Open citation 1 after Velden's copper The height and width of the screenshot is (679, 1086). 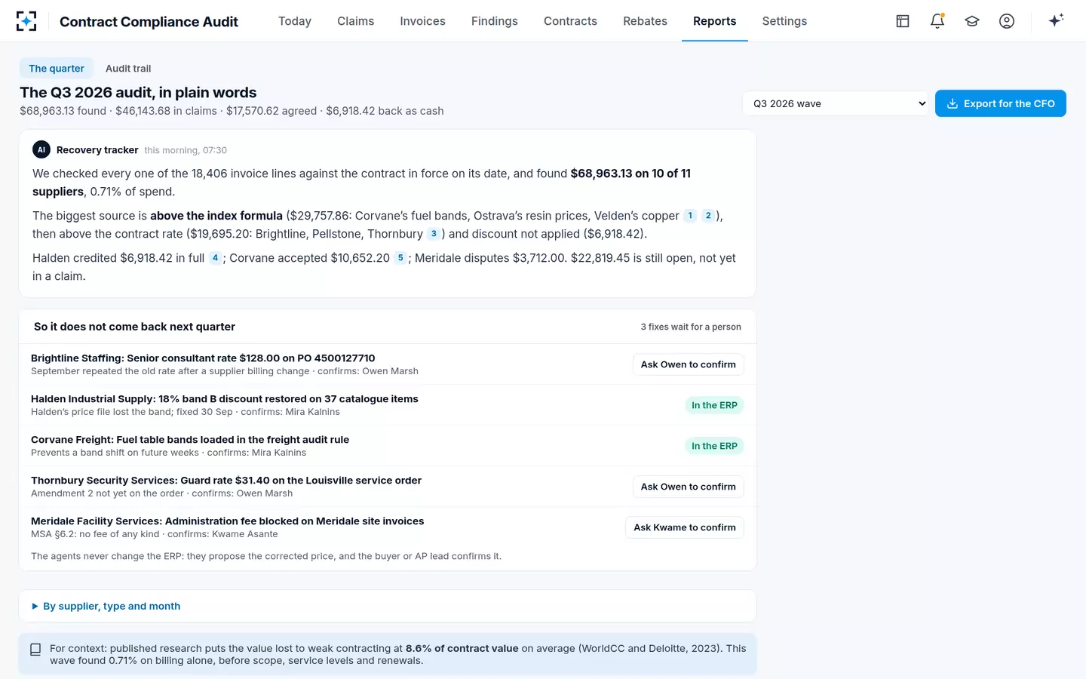[690, 216]
